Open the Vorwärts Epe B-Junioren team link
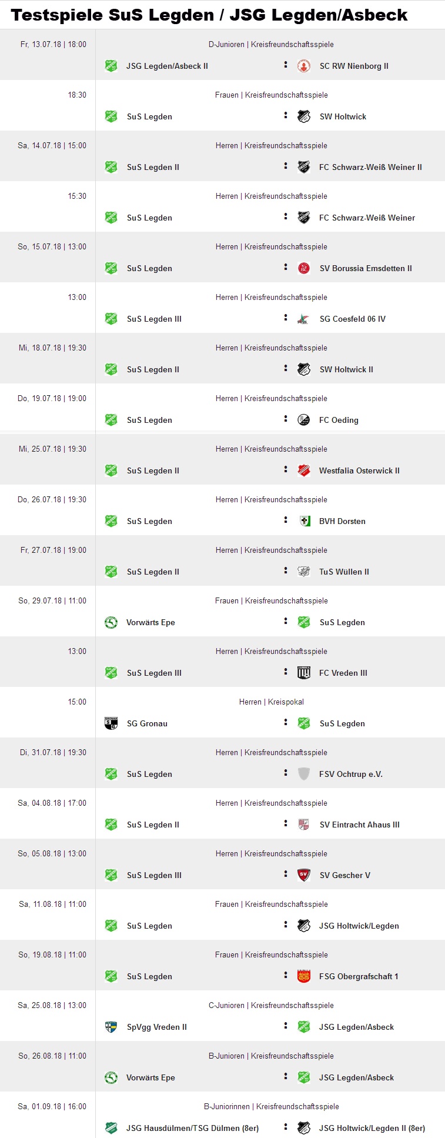Image resolution: width=445 pixels, height=1138 pixels. [150, 1077]
